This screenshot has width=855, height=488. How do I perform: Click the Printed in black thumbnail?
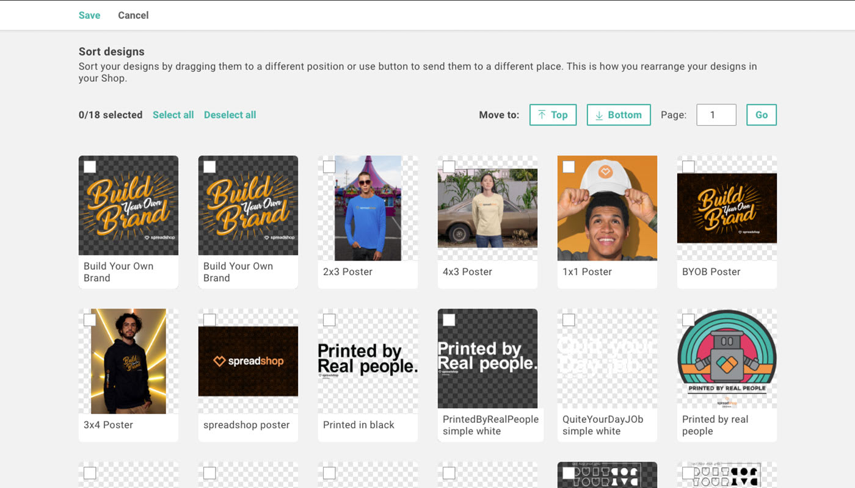coord(368,361)
